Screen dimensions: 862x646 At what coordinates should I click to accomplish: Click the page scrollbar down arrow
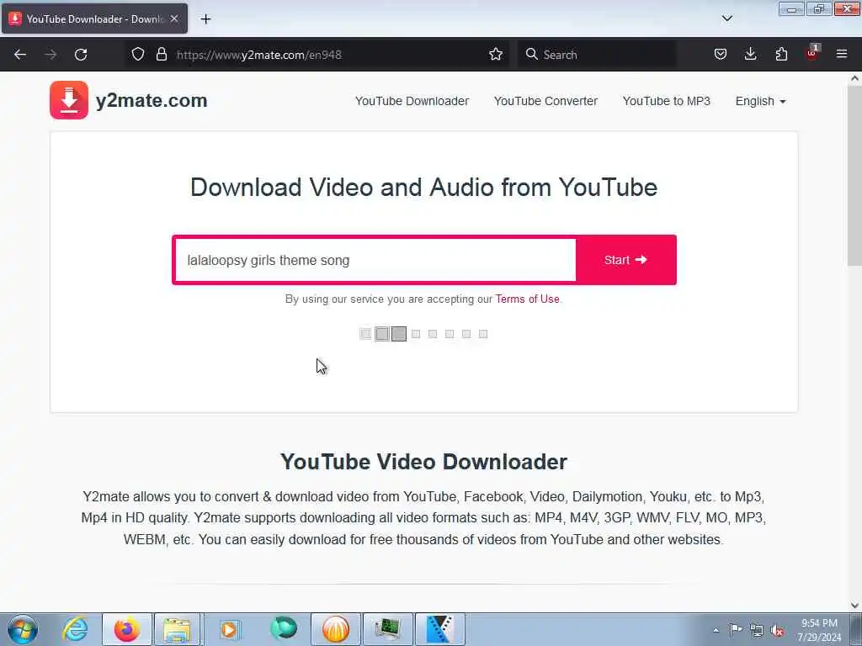[855, 606]
